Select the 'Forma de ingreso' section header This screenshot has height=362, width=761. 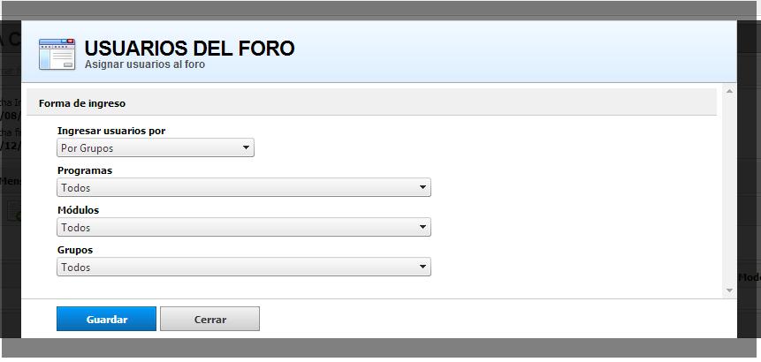pos(82,103)
